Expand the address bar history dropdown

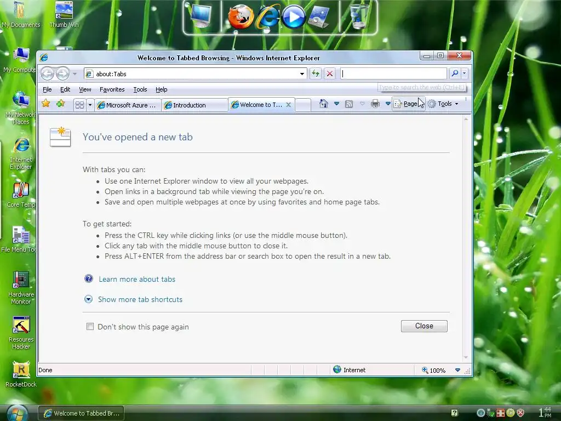click(302, 74)
